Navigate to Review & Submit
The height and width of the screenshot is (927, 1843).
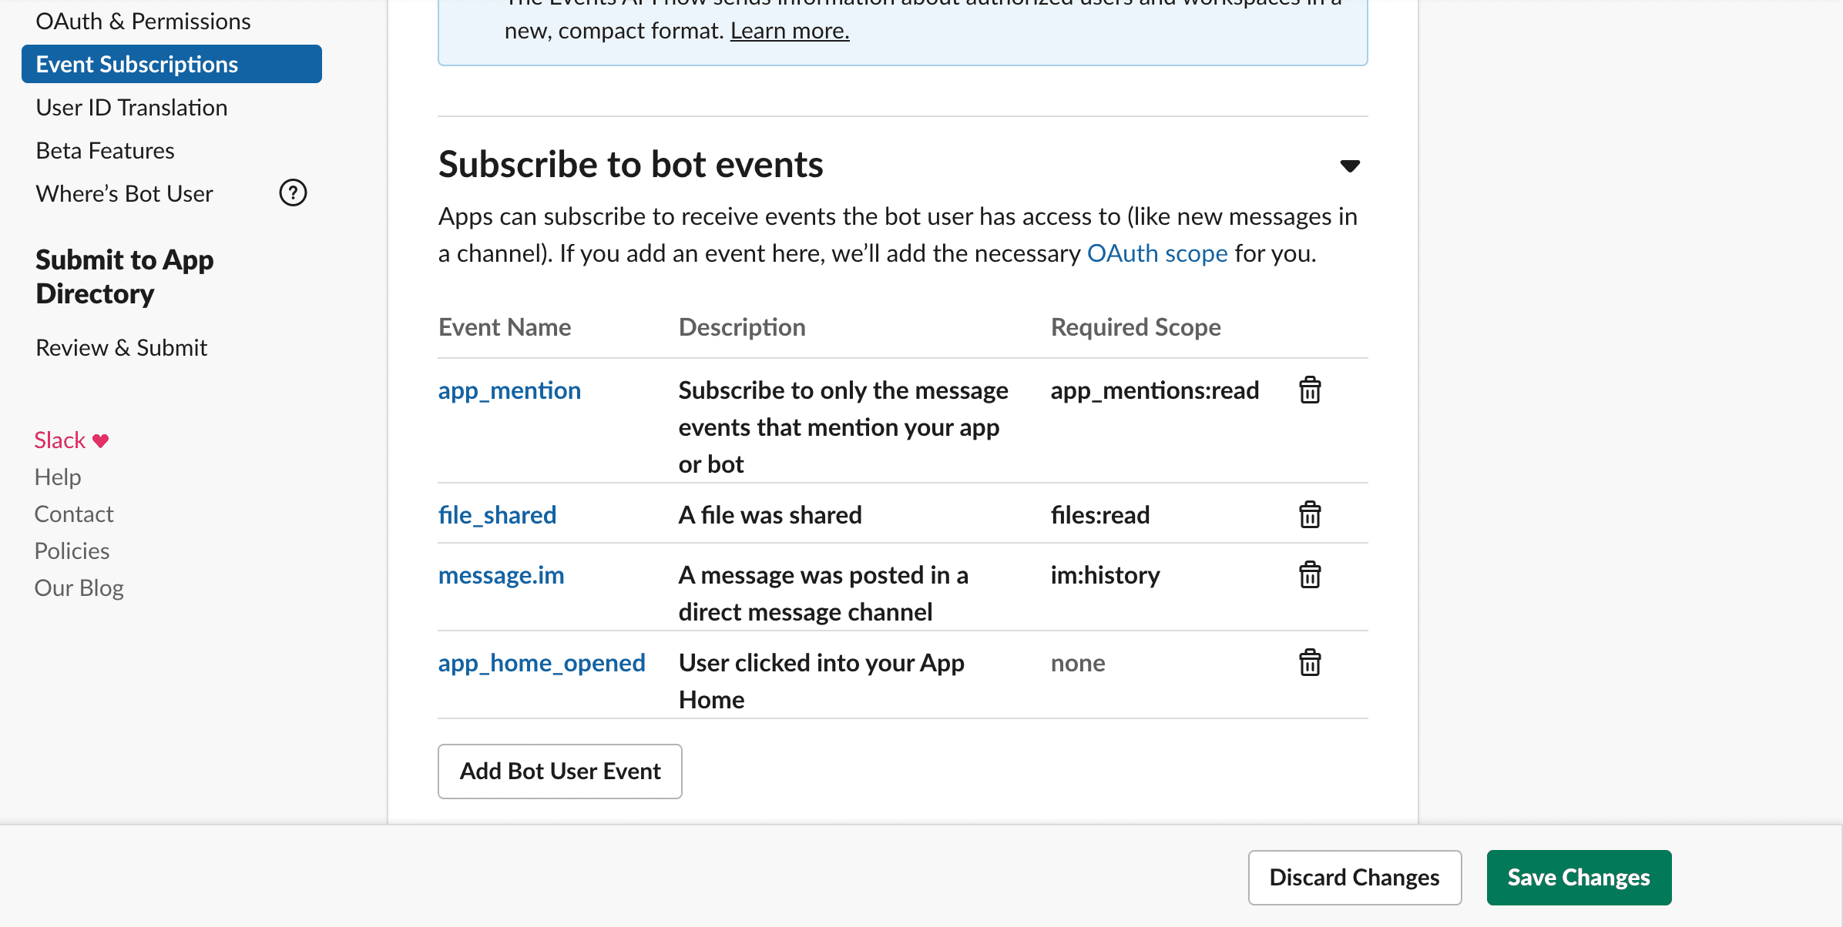click(122, 348)
